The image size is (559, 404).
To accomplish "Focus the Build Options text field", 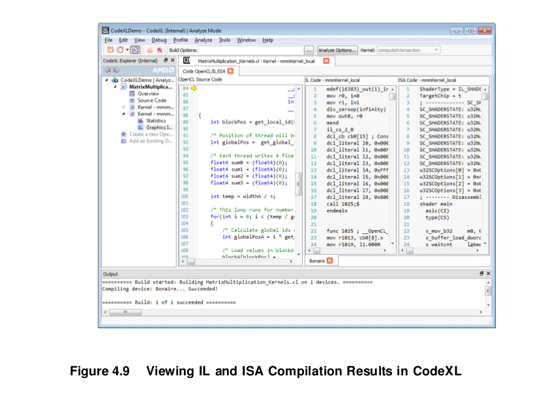I will (250, 50).
